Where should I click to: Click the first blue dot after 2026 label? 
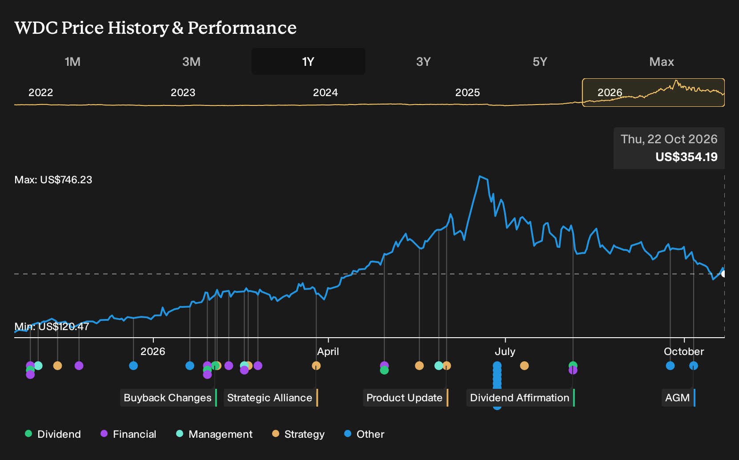pyautogui.click(x=190, y=366)
